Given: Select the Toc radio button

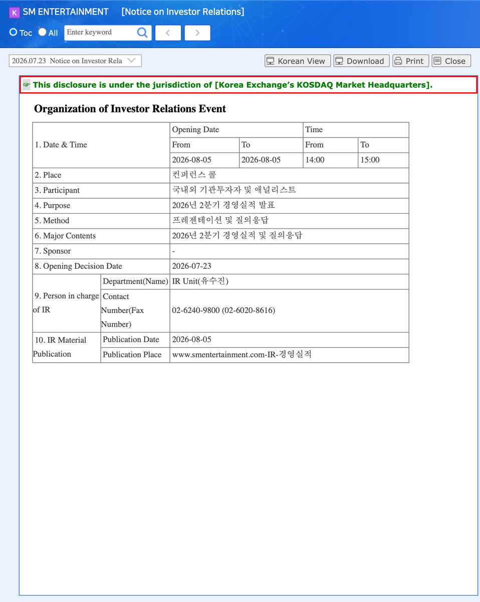Looking at the screenshot, I should pos(14,32).
